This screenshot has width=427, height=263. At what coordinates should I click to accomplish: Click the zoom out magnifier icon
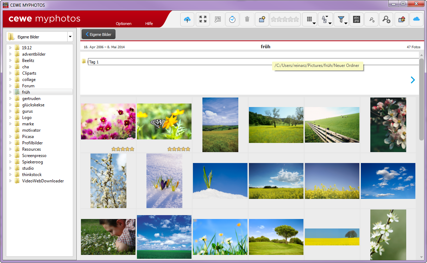pyautogui.click(x=372, y=20)
